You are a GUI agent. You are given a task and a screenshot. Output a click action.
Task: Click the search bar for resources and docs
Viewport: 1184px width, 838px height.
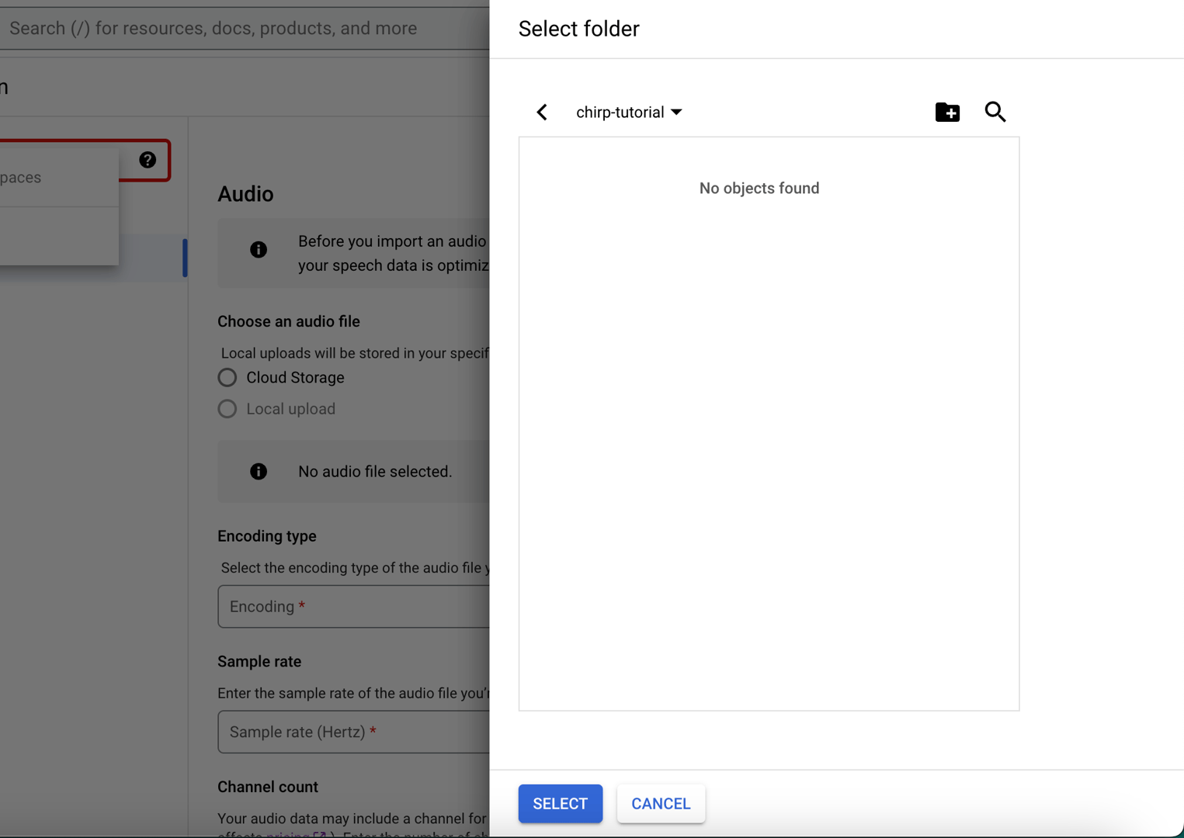245,29
